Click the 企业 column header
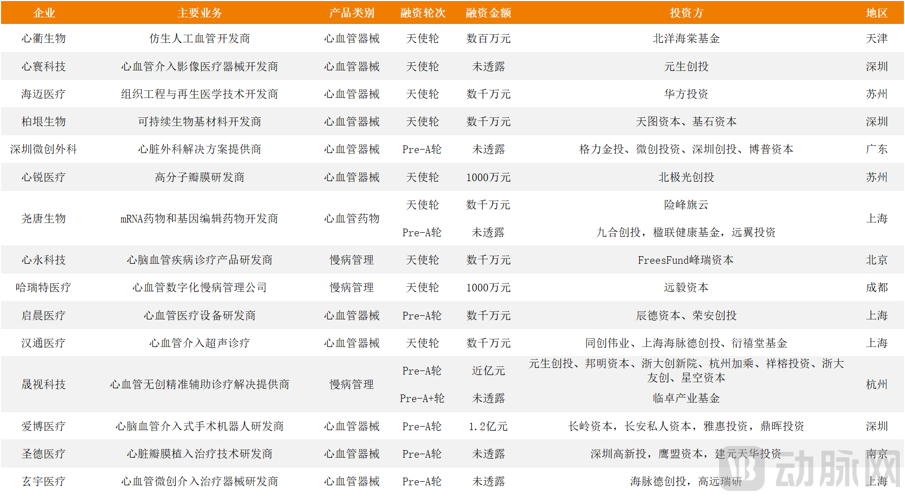905x496 pixels. tap(44, 13)
